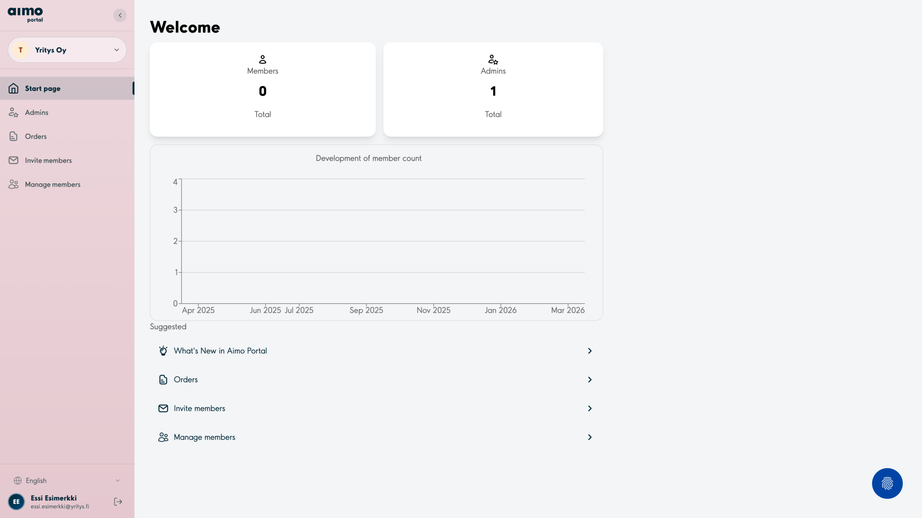
Task: Collapse the sidebar with the arrow button
Action: 120,15
